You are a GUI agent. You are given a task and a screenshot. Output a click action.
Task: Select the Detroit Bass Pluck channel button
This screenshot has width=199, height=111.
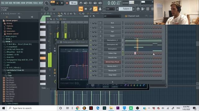pyautogui.click(x=112, y=62)
